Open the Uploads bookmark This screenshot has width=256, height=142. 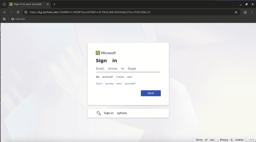[x=18, y=19]
